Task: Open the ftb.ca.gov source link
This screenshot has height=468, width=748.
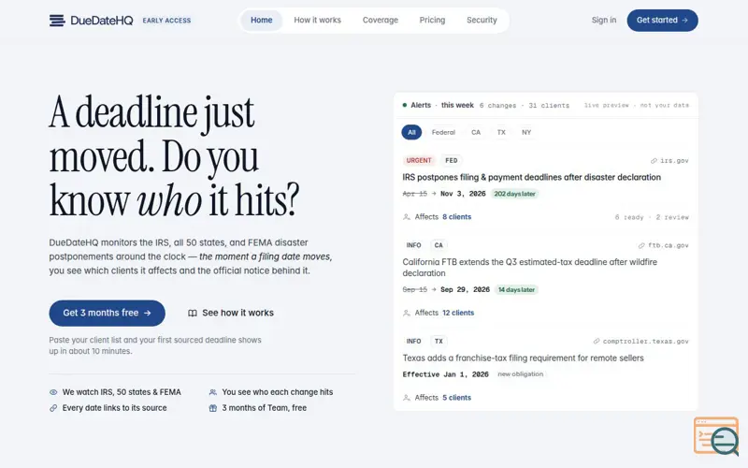Action: (664, 245)
